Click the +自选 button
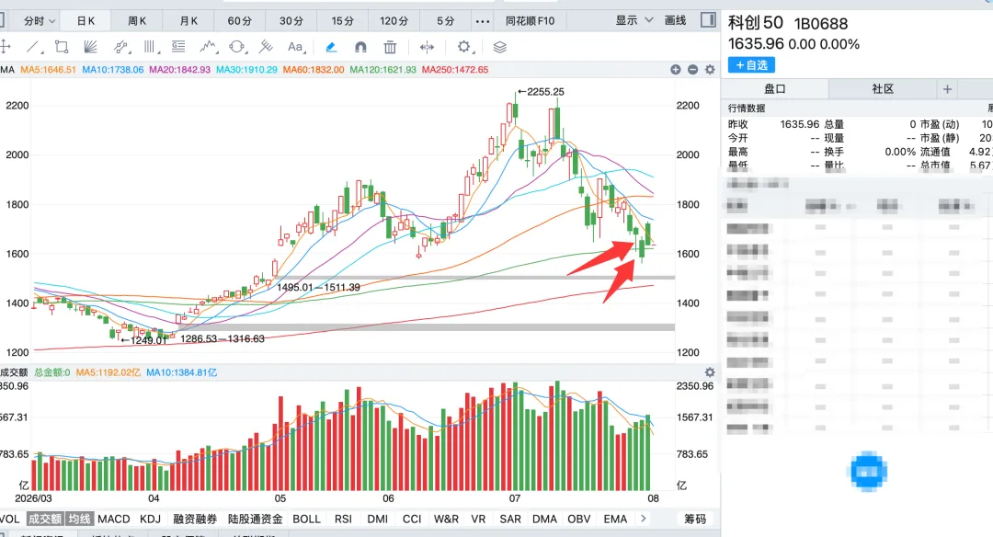The height and width of the screenshot is (537, 993). coord(751,65)
